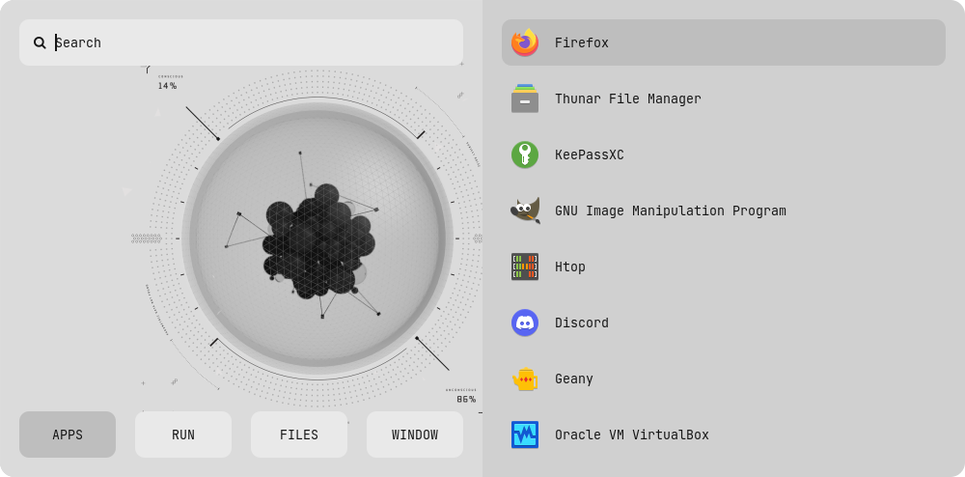This screenshot has height=477, width=965.
Task: Pick the "Oracle VM VirtualBox" text label
Action: coord(631,435)
